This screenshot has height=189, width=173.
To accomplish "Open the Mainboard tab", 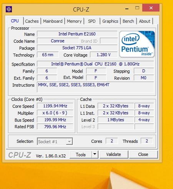I will [53, 21].
